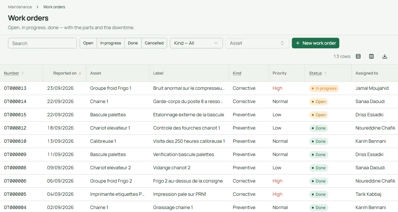Click Frigo 2 au-dessus de la consigne
This screenshot has width=398, height=212.
(x=188, y=181)
